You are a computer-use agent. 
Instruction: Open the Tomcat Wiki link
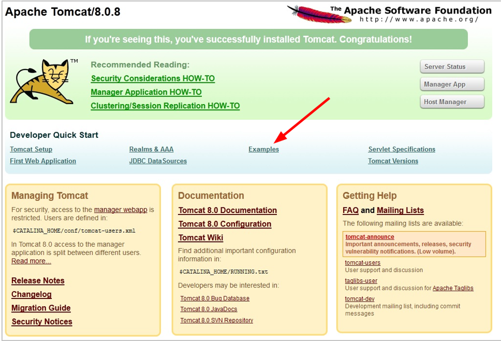tap(201, 238)
